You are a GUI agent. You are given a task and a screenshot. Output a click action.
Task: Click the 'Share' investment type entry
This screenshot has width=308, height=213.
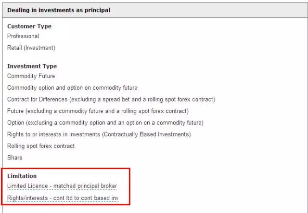point(15,158)
